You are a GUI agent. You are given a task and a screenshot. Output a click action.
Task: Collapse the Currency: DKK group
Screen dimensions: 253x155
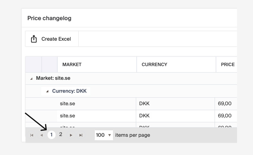pos(47,91)
